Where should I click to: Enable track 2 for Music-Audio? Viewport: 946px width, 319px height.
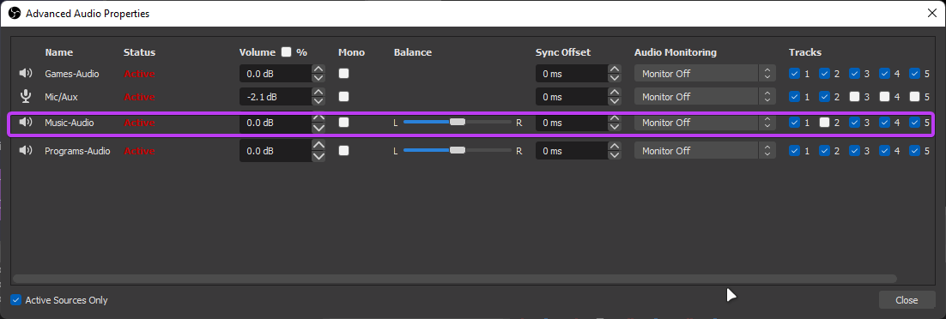click(825, 123)
